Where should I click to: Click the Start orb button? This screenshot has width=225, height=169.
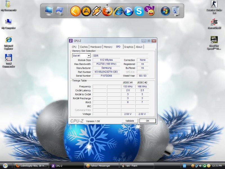point(5,166)
